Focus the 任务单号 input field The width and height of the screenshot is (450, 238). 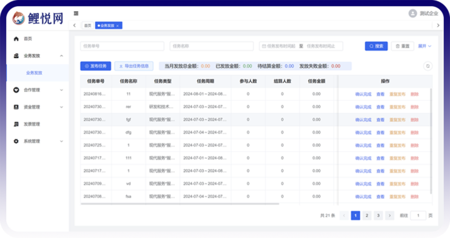point(122,46)
